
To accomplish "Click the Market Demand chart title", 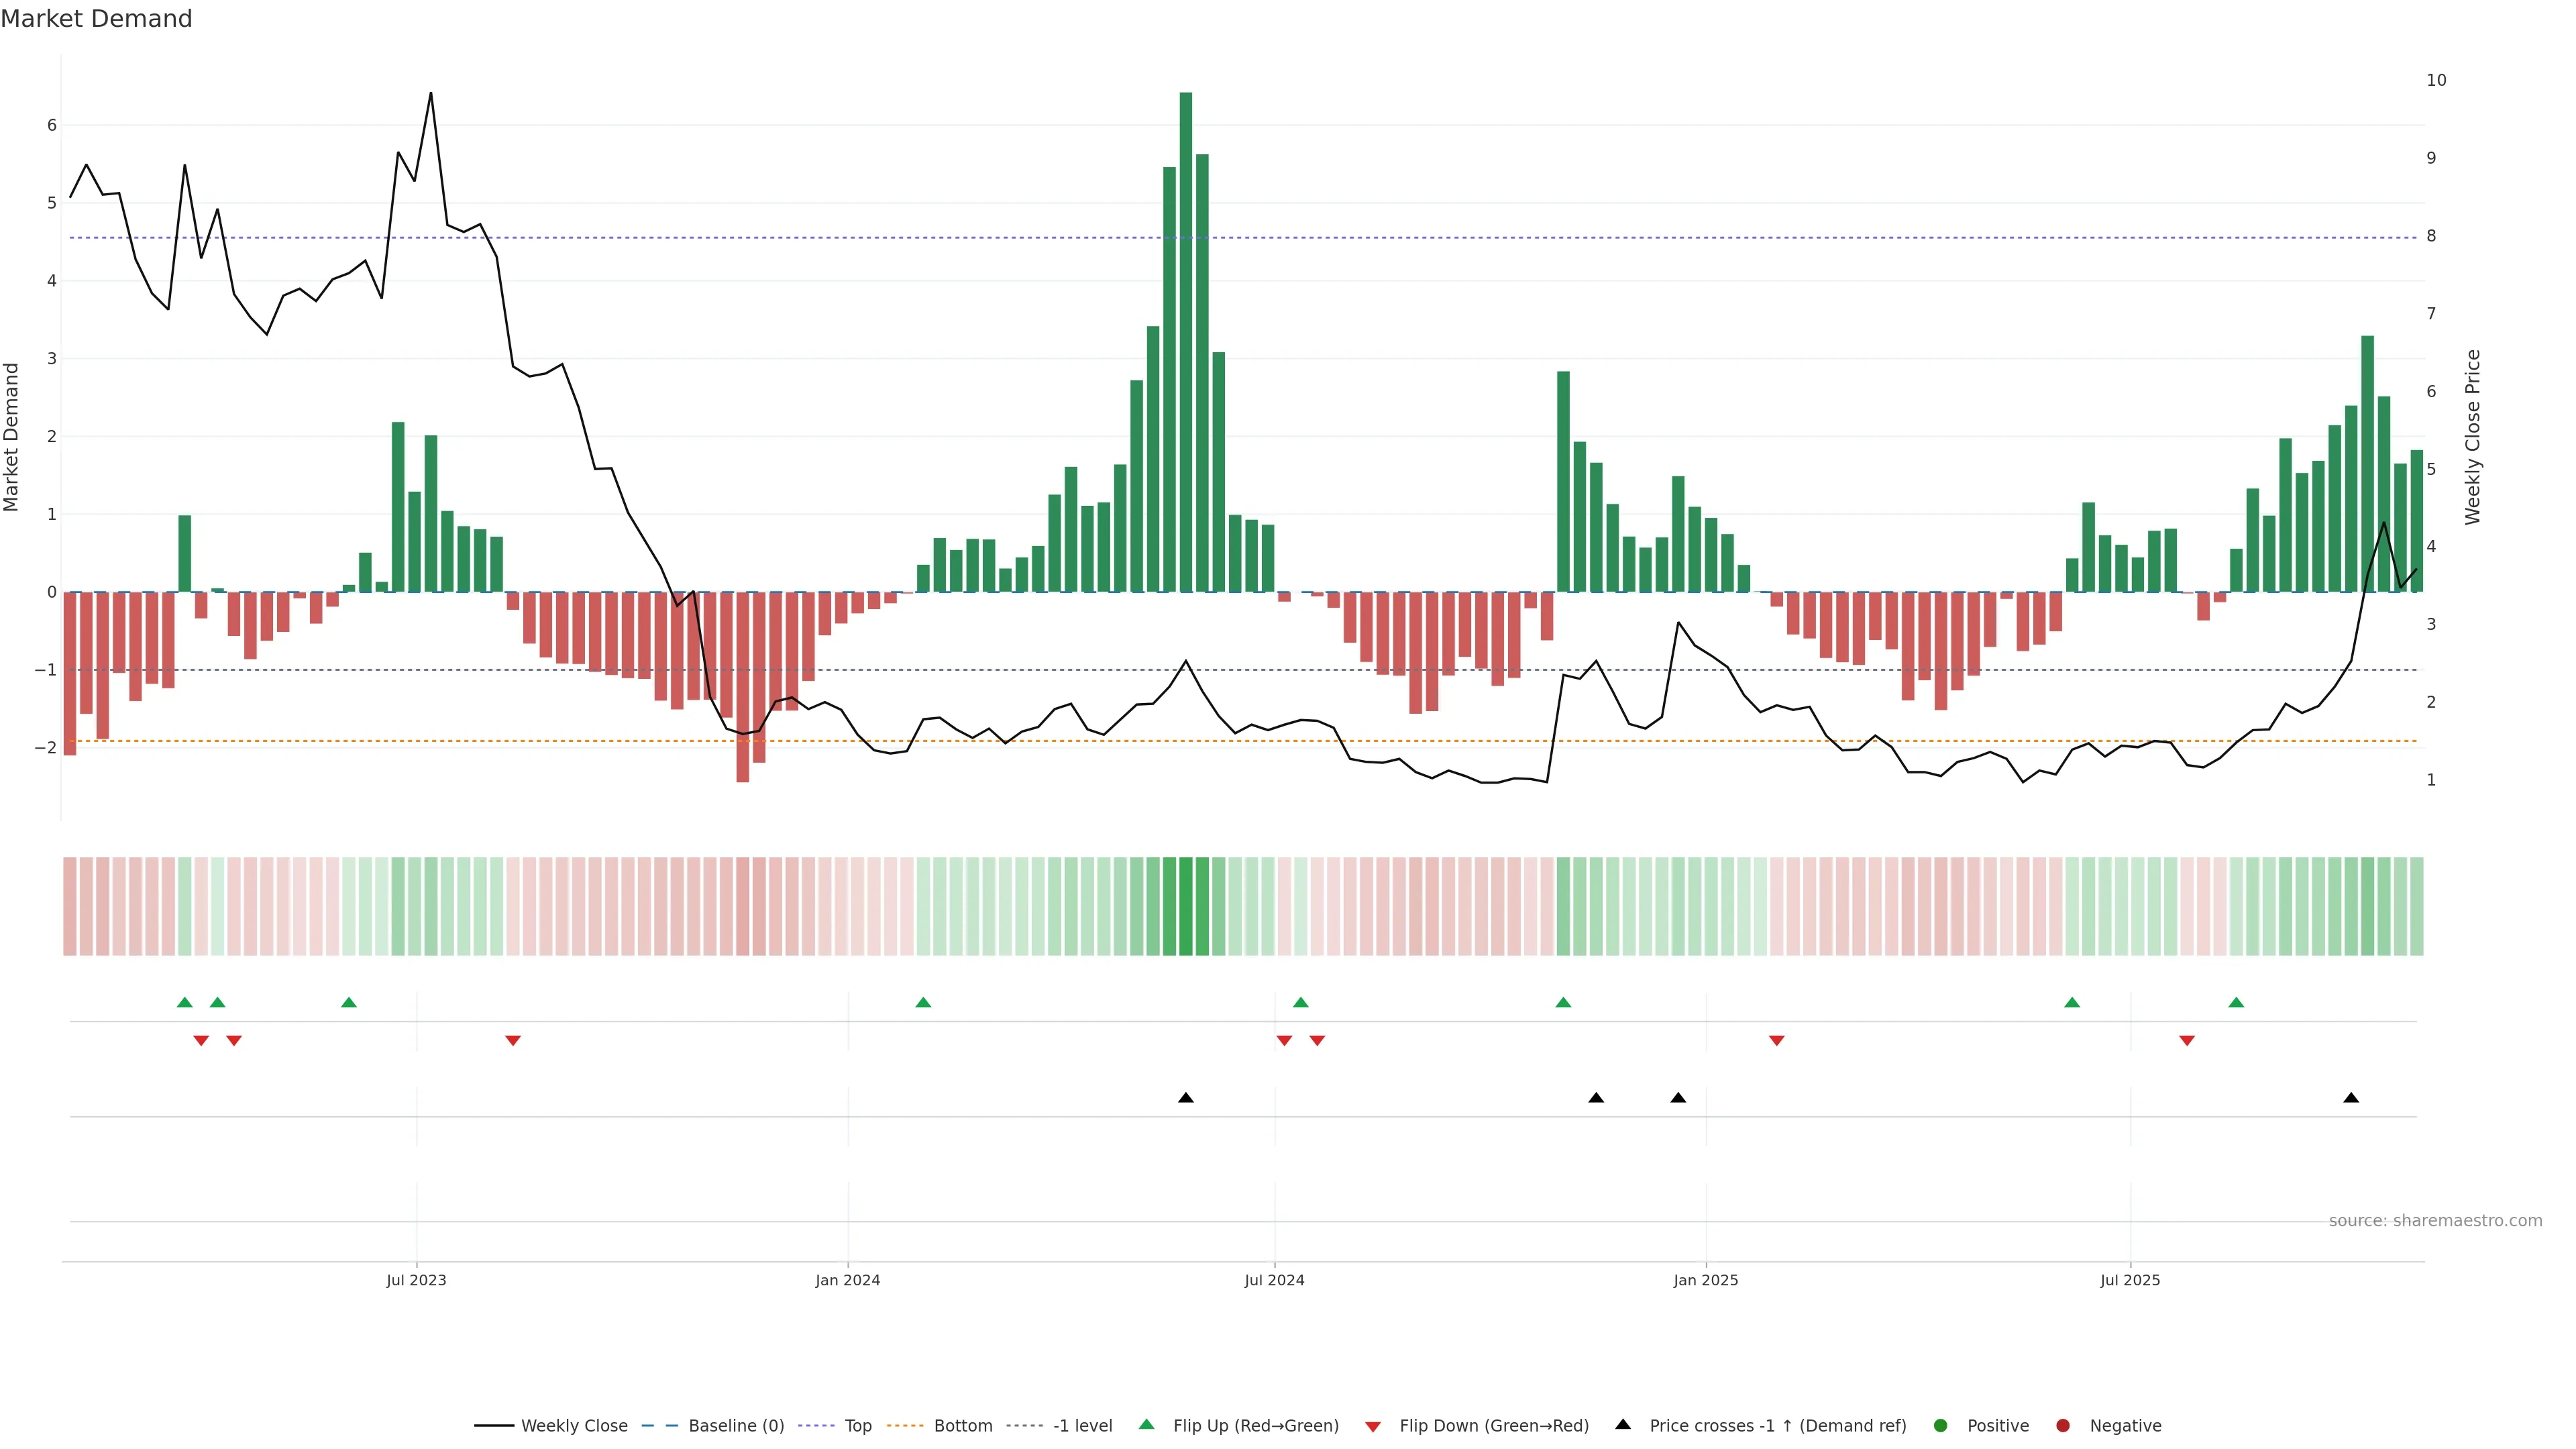I will 96,19.
